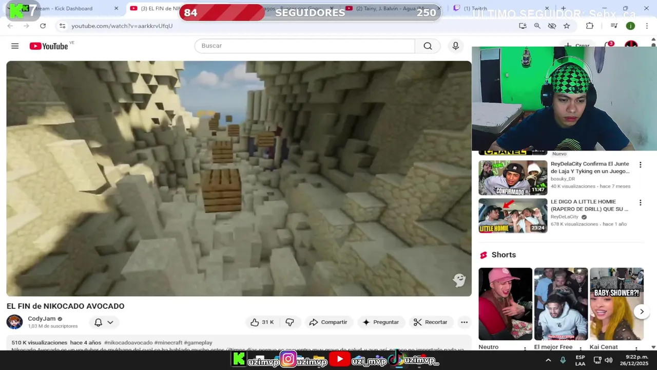657x370 pixels.
Task: Click the Shorts section heading
Action: [x=504, y=255]
